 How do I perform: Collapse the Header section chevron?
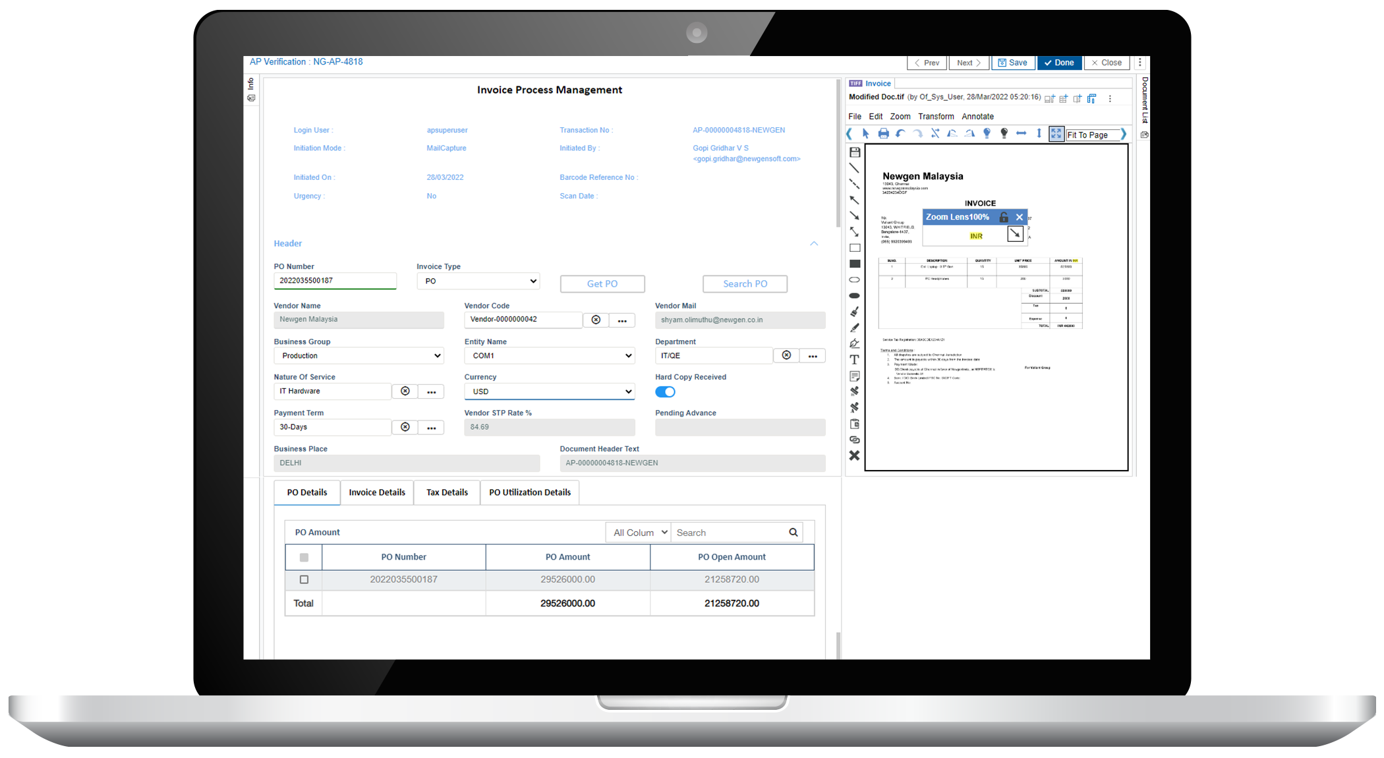pos(814,243)
